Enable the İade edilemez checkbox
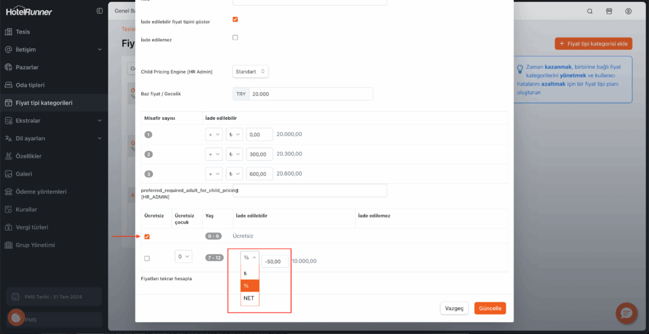The width and height of the screenshot is (649, 334). pyautogui.click(x=235, y=38)
